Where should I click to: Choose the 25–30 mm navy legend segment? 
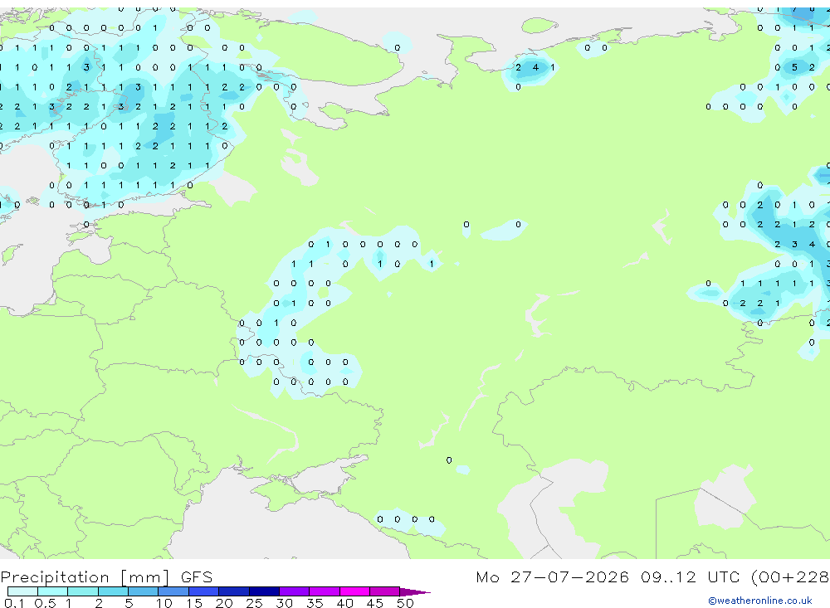coord(264,591)
